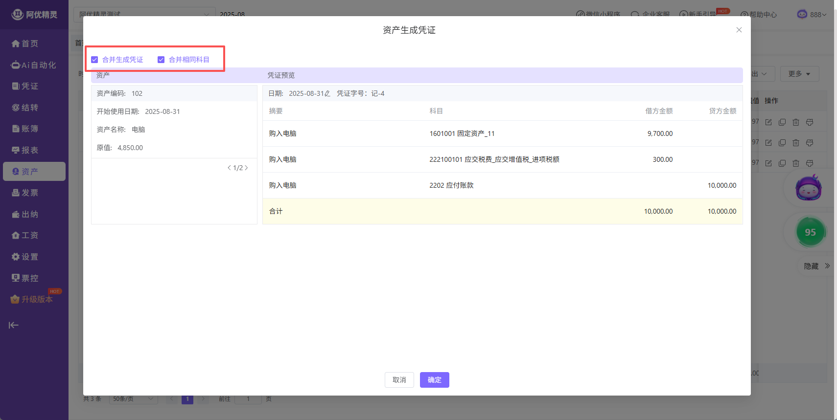Select 凭证 from the sidebar menu
The height and width of the screenshot is (420, 837).
(29, 86)
